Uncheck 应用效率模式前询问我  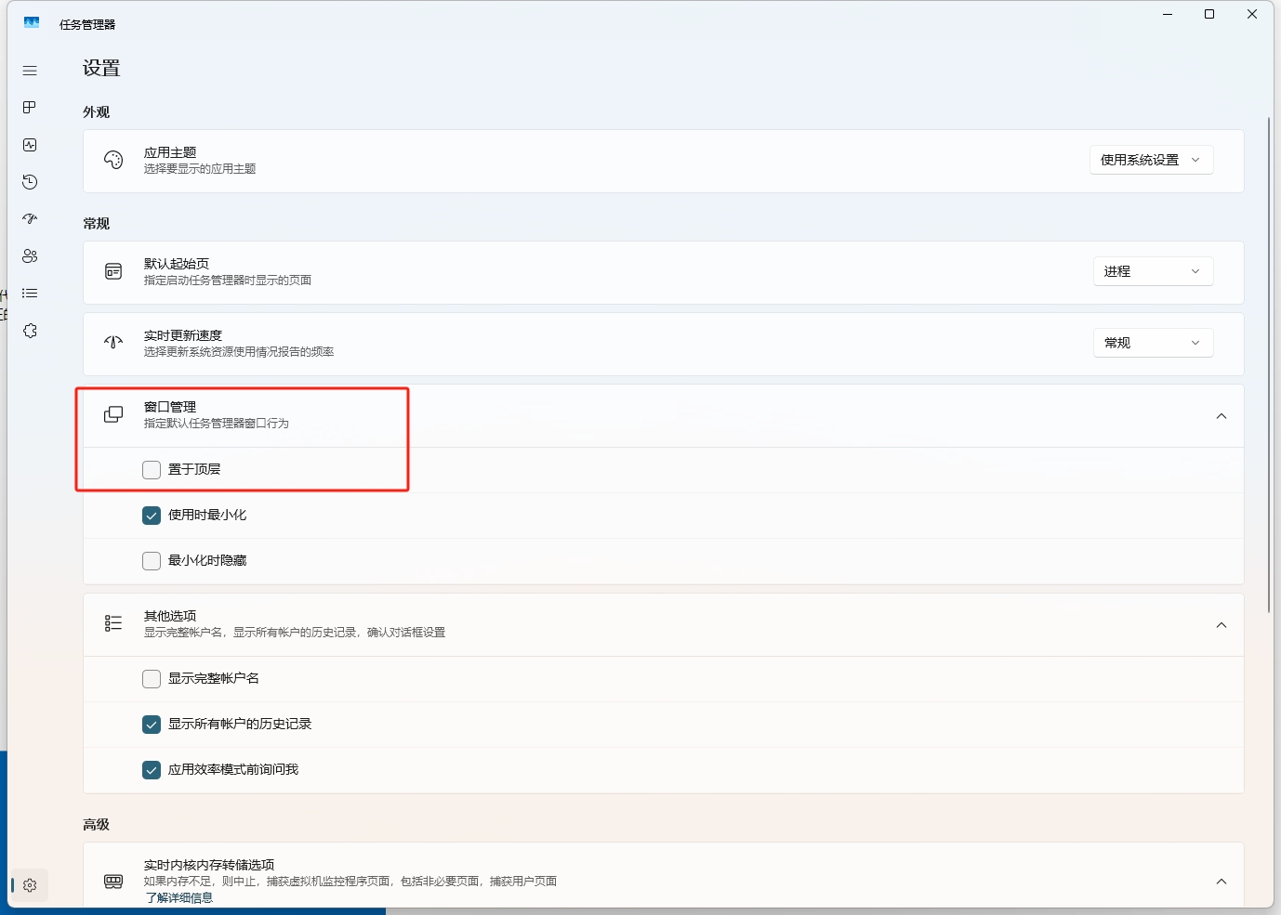tap(152, 770)
